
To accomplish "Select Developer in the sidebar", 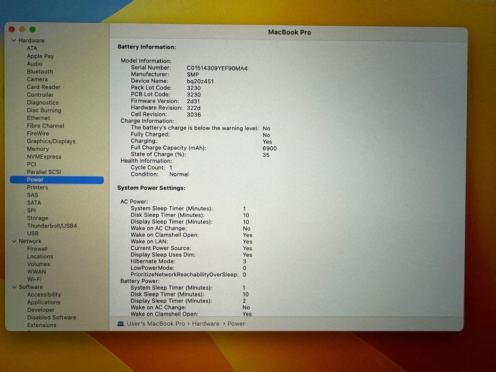I will [x=41, y=310].
